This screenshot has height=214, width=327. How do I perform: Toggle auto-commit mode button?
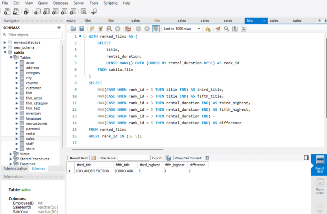click(x=156, y=29)
